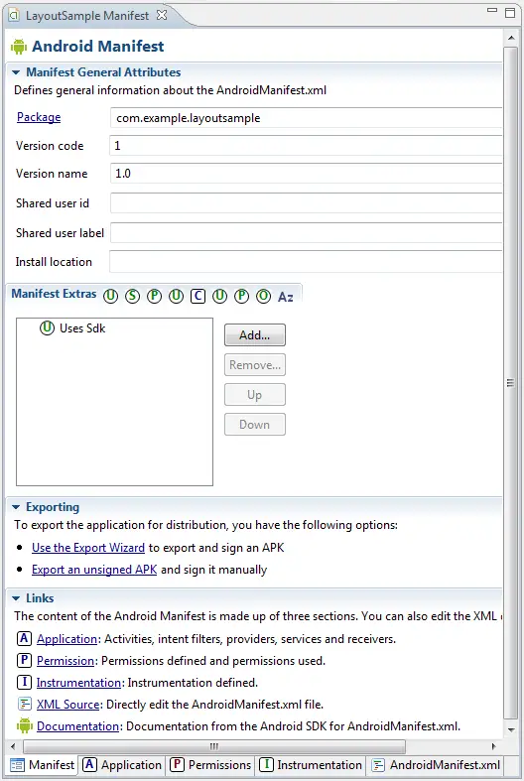This screenshot has height=781, width=524.
Task: Click the "Shared user label" label text
Action: [x=60, y=233]
